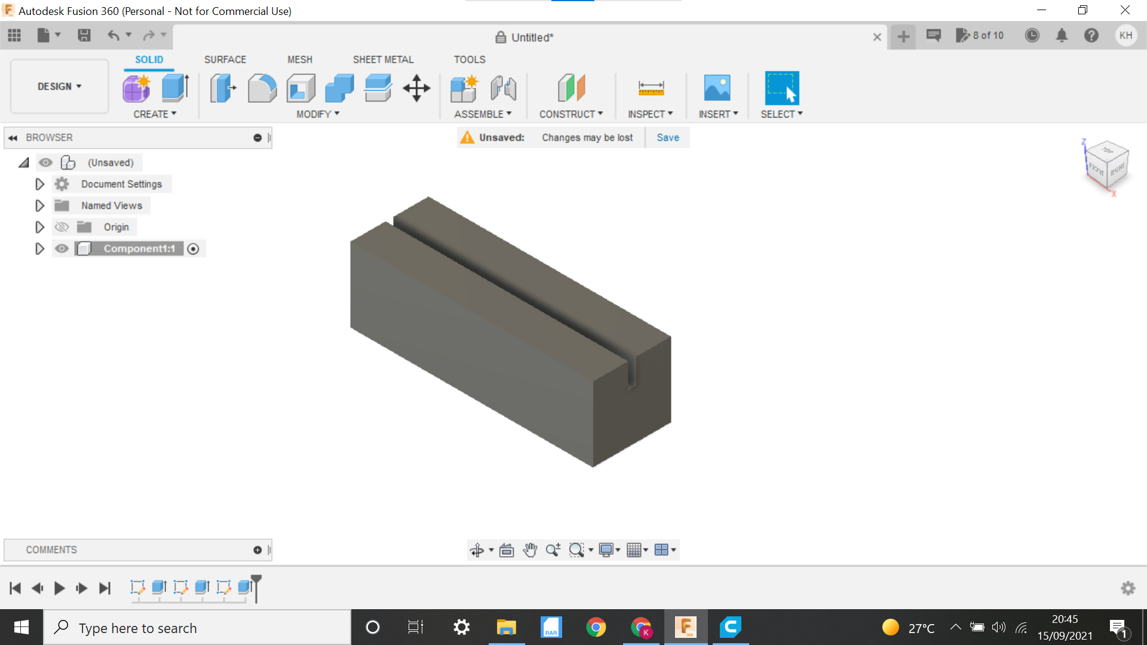Open the SHEET METAL tab
The height and width of the screenshot is (645, 1147).
point(383,60)
